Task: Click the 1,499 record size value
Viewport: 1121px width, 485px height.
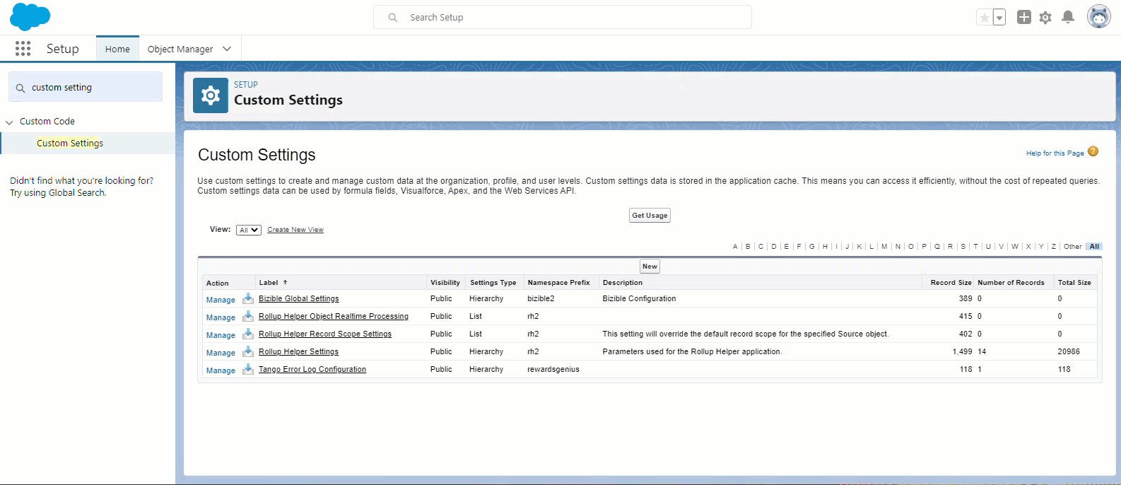Action: click(962, 351)
